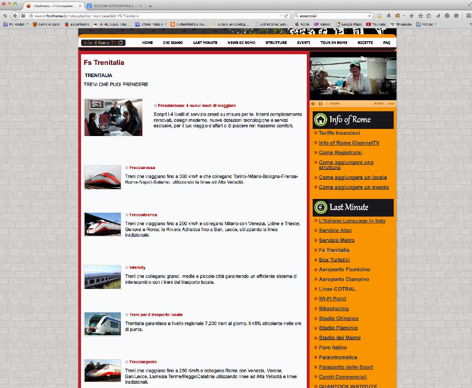Image resolution: width=472 pixels, height=388 pixels.
Task: Open STRUTTURE menu item
Action: pyautogui.click(x=276, y=42)
